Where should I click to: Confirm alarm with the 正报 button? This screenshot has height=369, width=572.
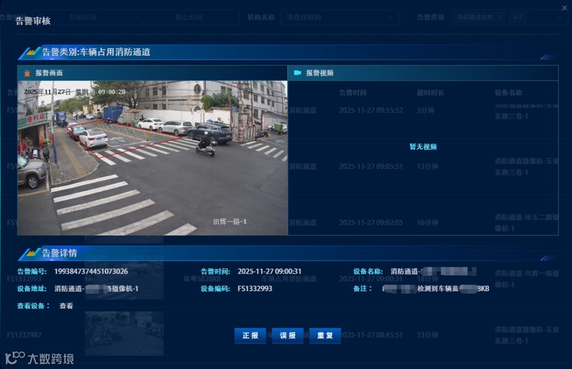point(250,336)
